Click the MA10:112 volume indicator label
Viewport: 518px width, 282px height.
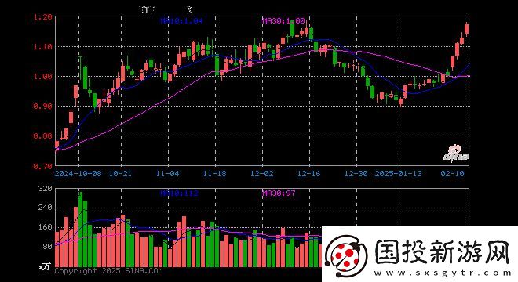point(179,193)
